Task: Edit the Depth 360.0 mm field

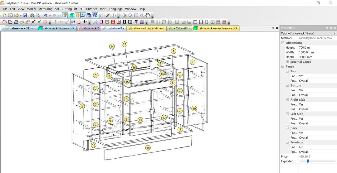Action: 317,57
